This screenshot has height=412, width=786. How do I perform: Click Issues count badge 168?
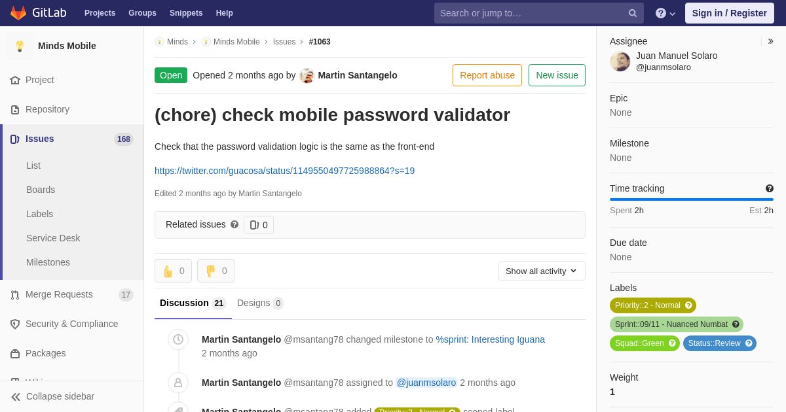[x=124, y=139]
